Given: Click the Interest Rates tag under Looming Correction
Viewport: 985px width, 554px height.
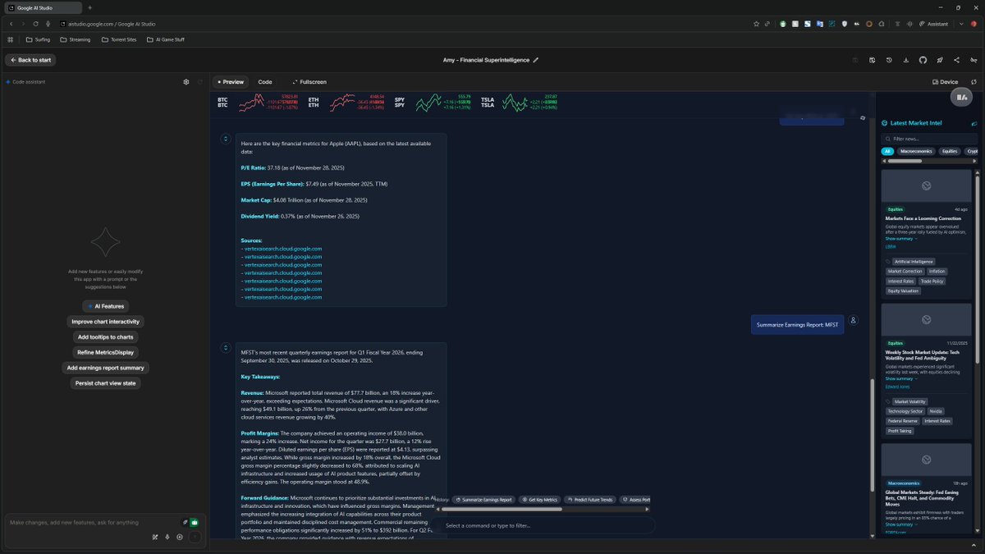Looking at the screenshot, I should tap(900, 281).
